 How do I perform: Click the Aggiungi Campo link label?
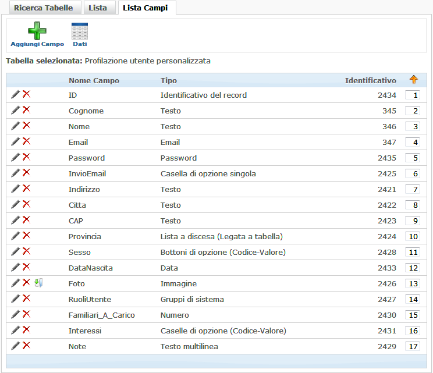click(x=37, y=44)
